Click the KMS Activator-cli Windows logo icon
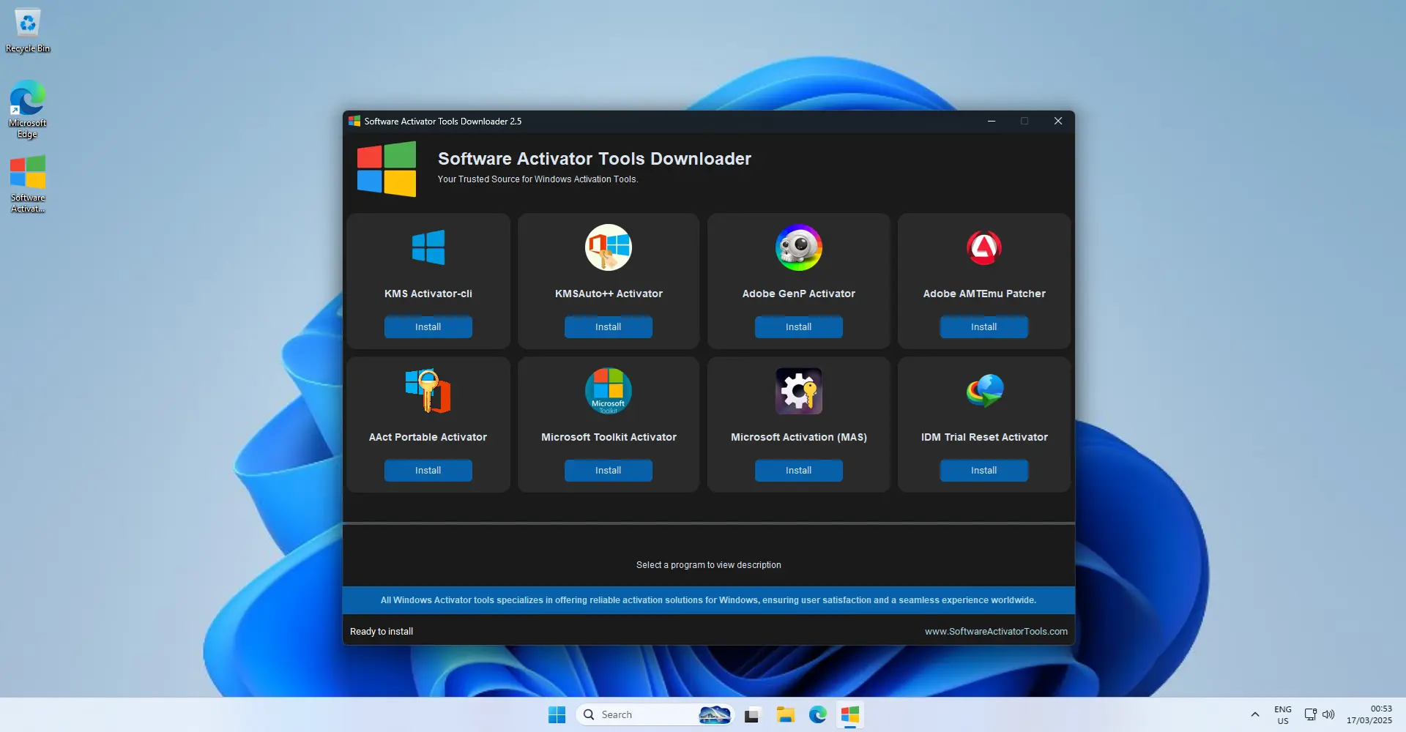Screen dimensions: 1406x732 428,247
